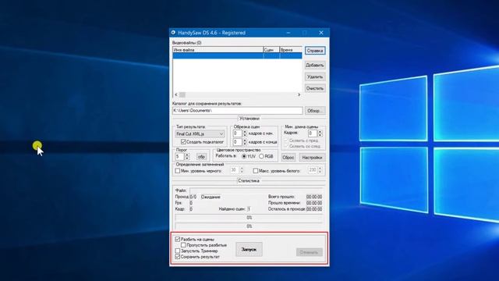Toggle the Разбить на сцены checkbox
The image size is (499, 281).
[178, 239]
